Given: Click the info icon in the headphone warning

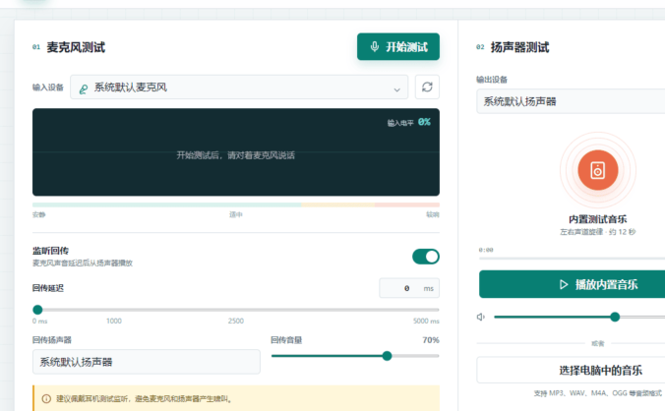Looking at the screenshot, I should point(46,399).
